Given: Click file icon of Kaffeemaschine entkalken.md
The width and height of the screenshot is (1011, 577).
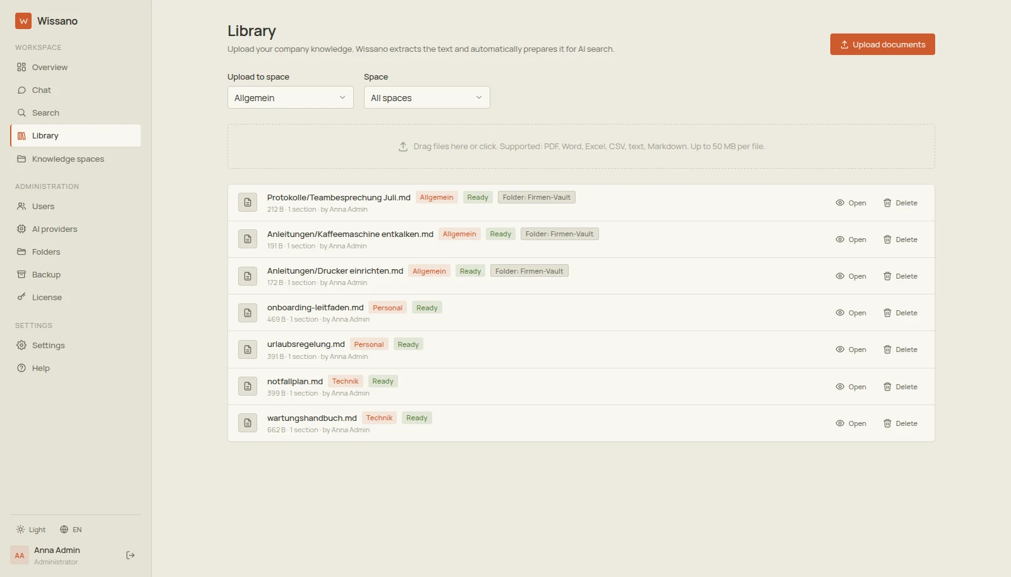Looking at the screenshot, I should (x=248, y=239).
